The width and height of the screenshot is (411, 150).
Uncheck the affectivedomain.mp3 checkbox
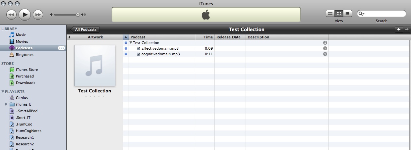(x=139, y=48)
